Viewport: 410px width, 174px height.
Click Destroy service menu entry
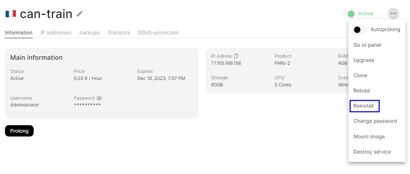[372, 152]
